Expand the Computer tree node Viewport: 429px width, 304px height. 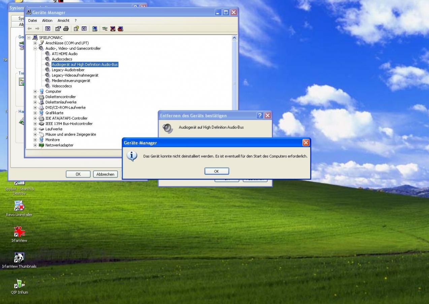tap(35, 91)
